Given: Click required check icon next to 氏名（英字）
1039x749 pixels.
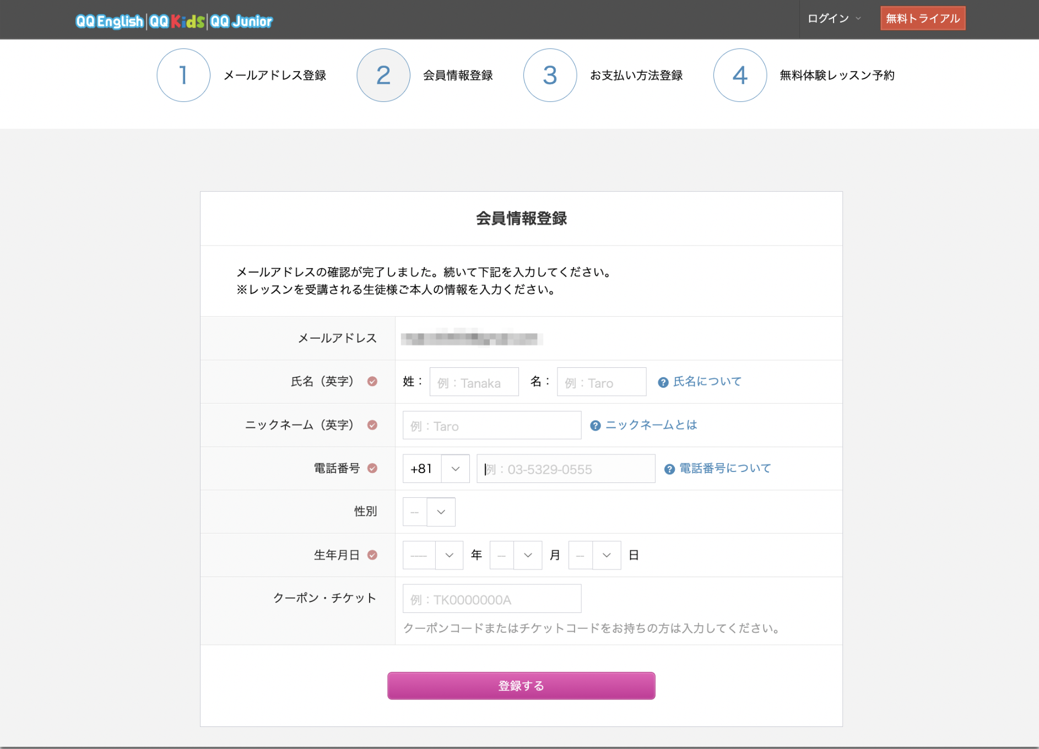Looking at the screenshot, I should [372, 381].
